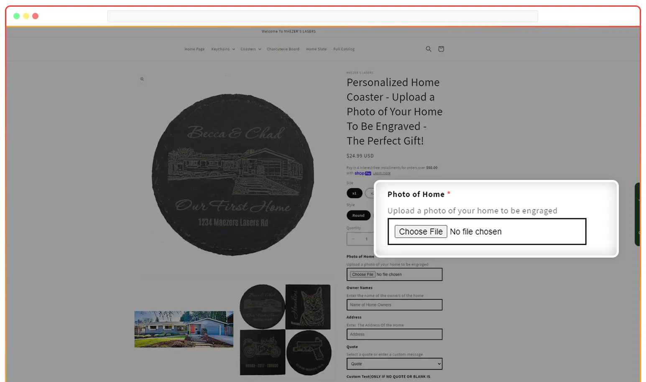Expand the Keychains navigation dropdown

[222, 49]
